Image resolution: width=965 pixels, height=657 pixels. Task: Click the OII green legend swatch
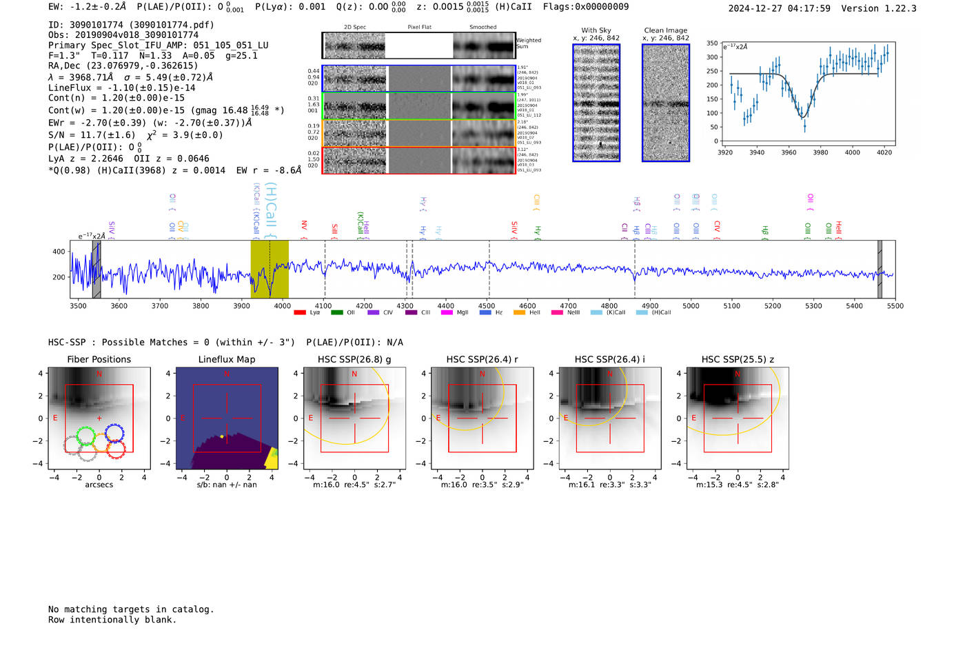click(336, 312)
